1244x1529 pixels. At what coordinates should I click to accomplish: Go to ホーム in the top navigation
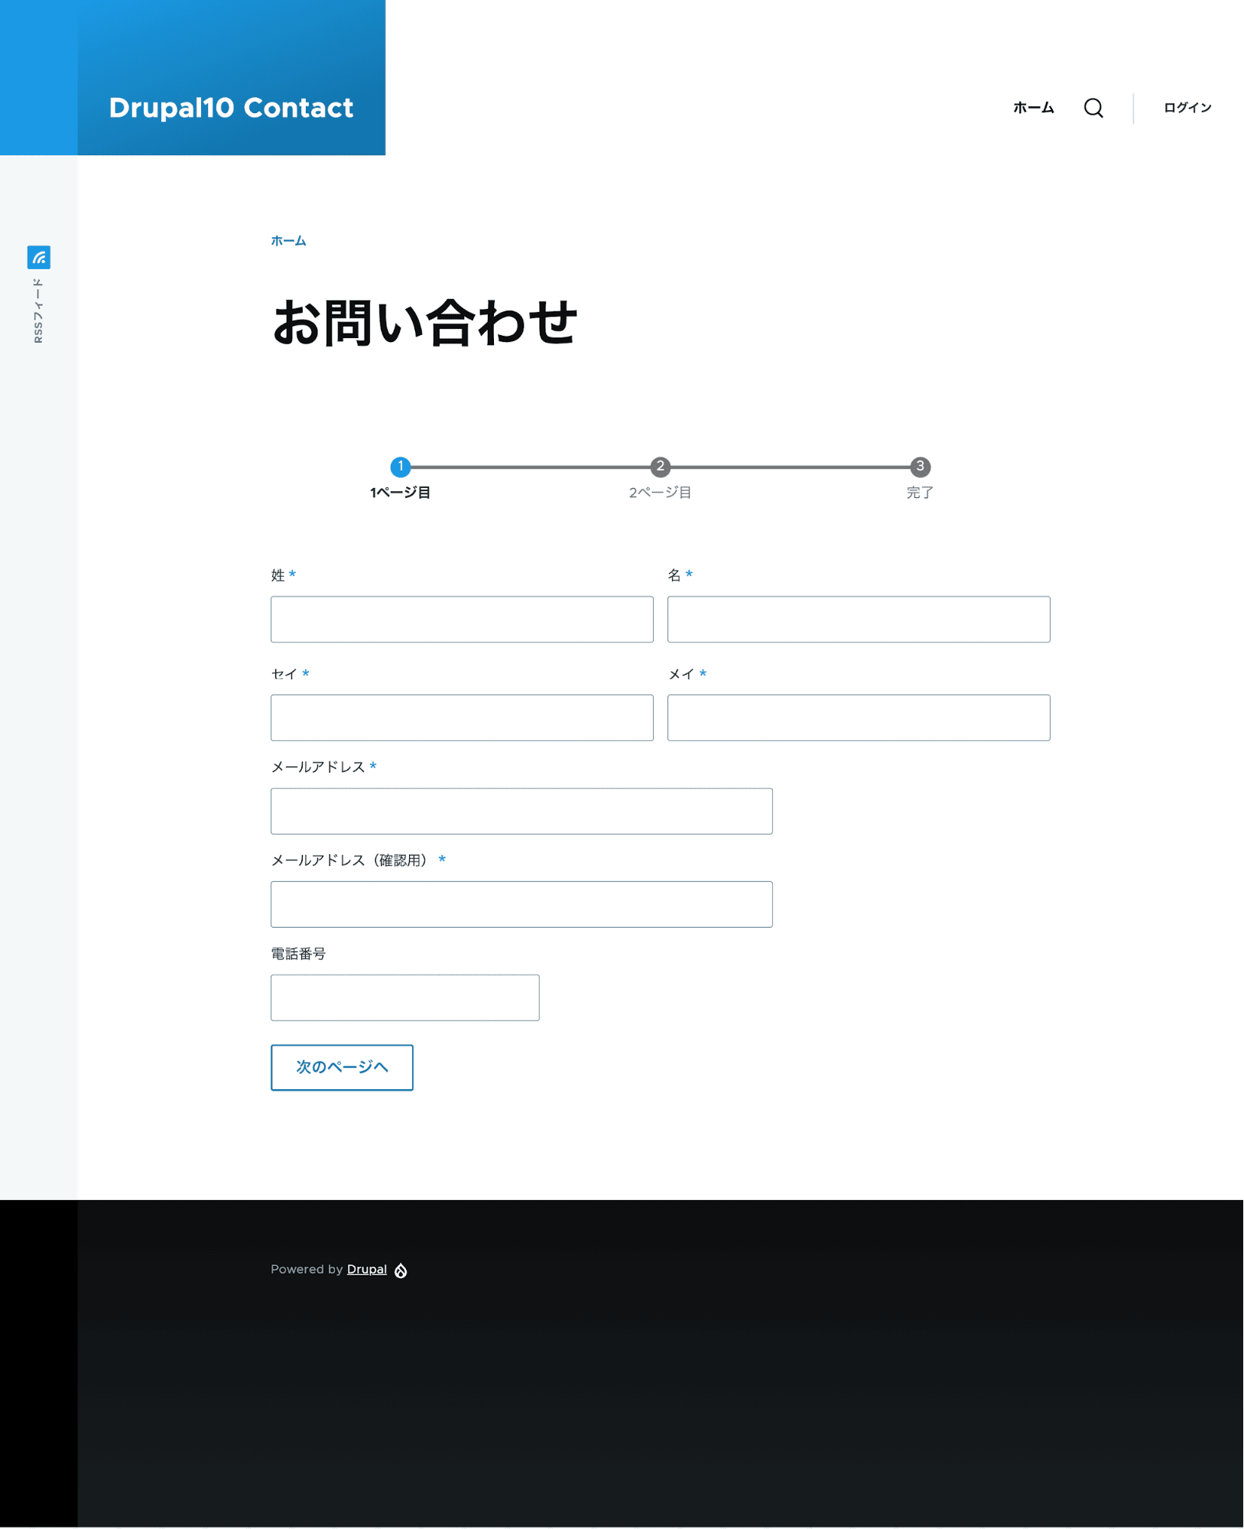tap(1034, 108)
